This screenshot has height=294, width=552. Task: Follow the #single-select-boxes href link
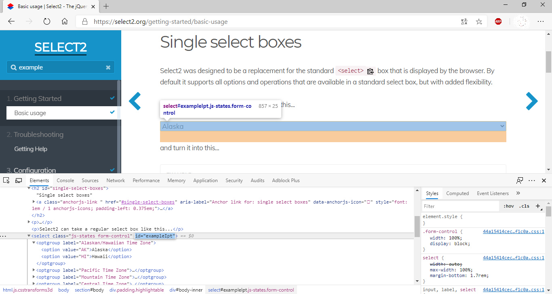[148, 202]
